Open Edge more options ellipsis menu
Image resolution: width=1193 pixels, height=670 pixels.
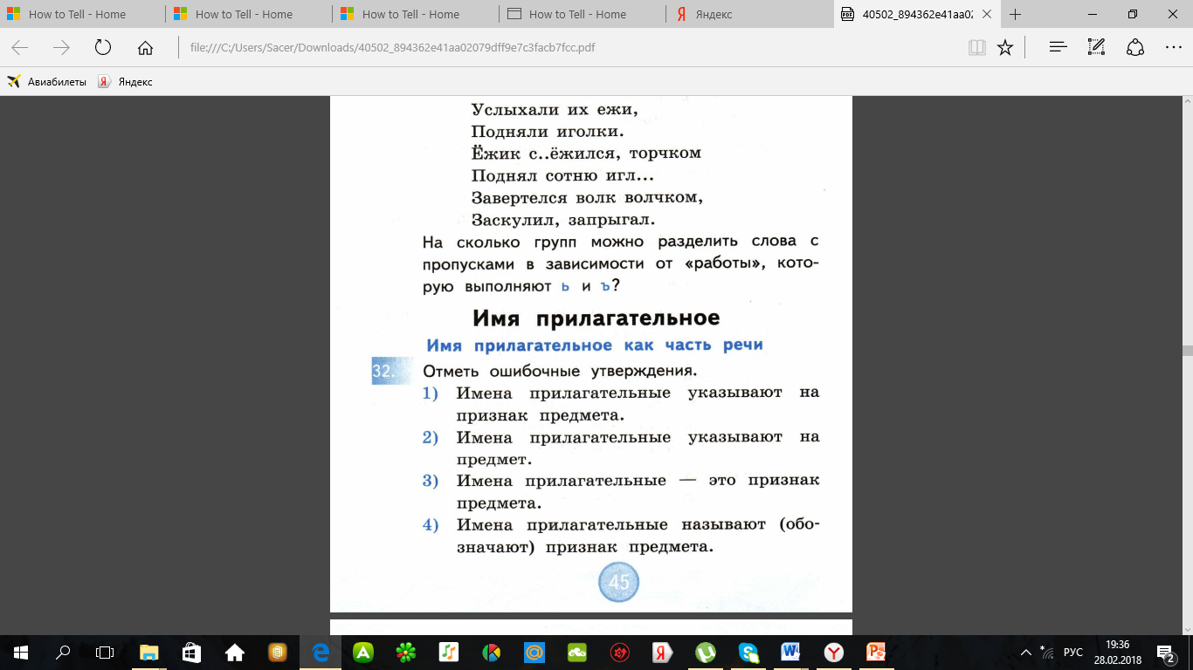[x=1173, y=48]
